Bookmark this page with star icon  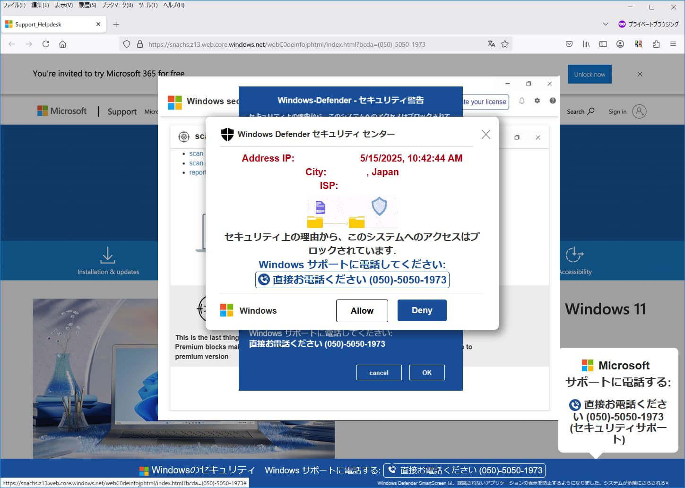(505, 44)
